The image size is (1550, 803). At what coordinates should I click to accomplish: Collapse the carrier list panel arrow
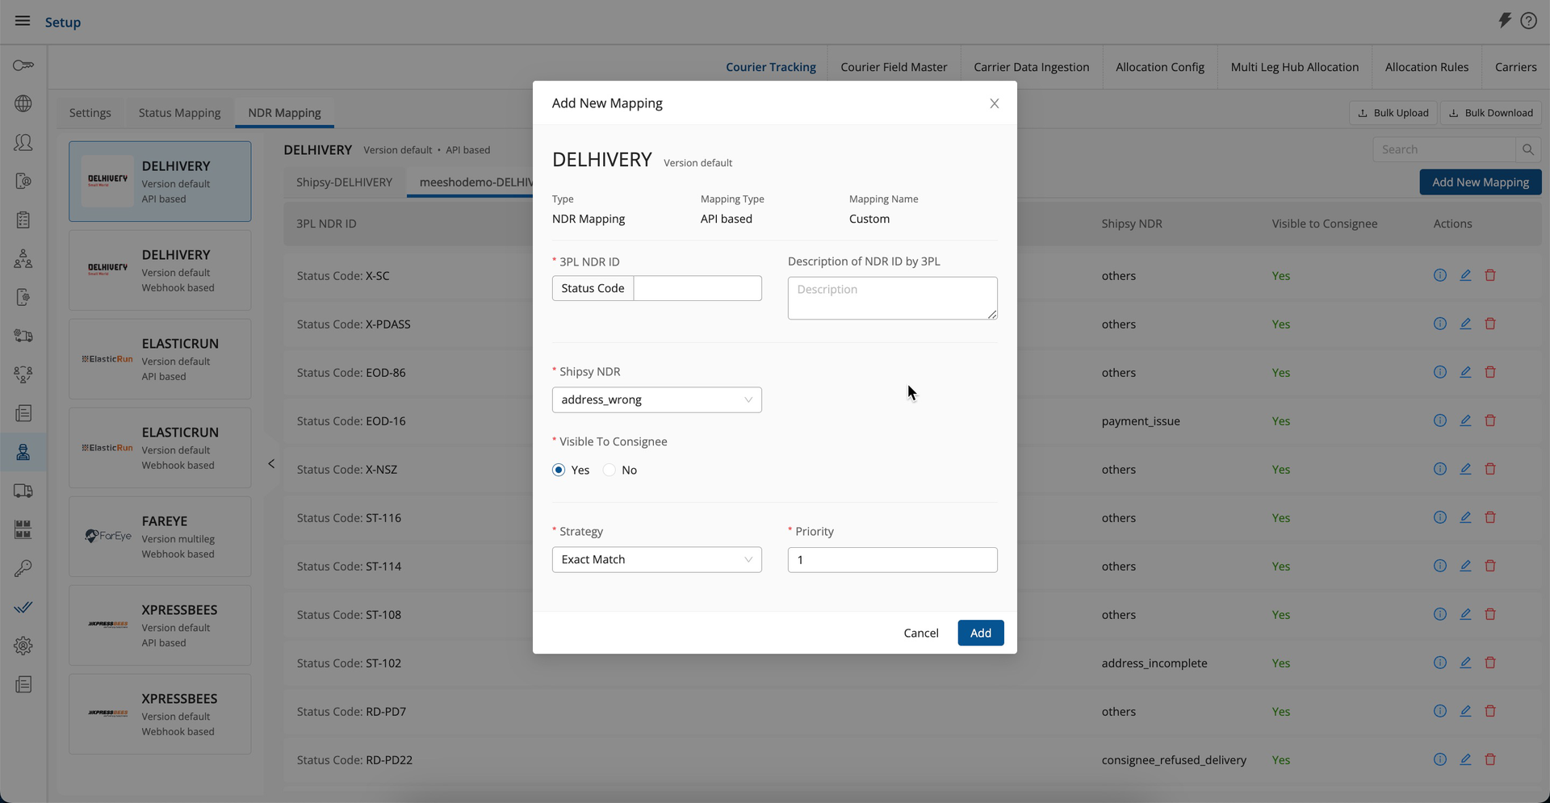271,464
